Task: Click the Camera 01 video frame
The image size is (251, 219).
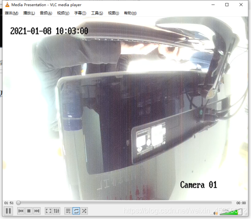Action: [x=125, y=108]
